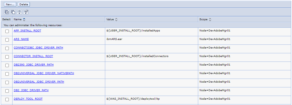Open the ARS_NAME variable link
Screen dimensions: 292x105
pos(21,39)
